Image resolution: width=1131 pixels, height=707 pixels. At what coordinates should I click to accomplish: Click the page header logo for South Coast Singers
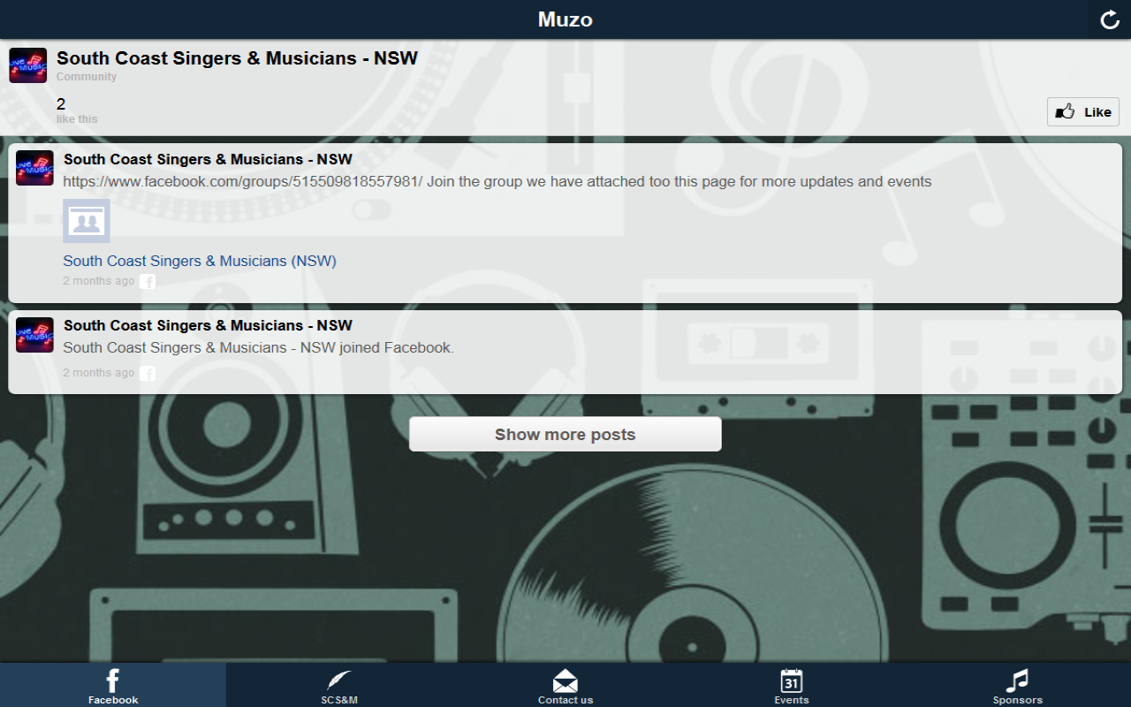point(27,65)
